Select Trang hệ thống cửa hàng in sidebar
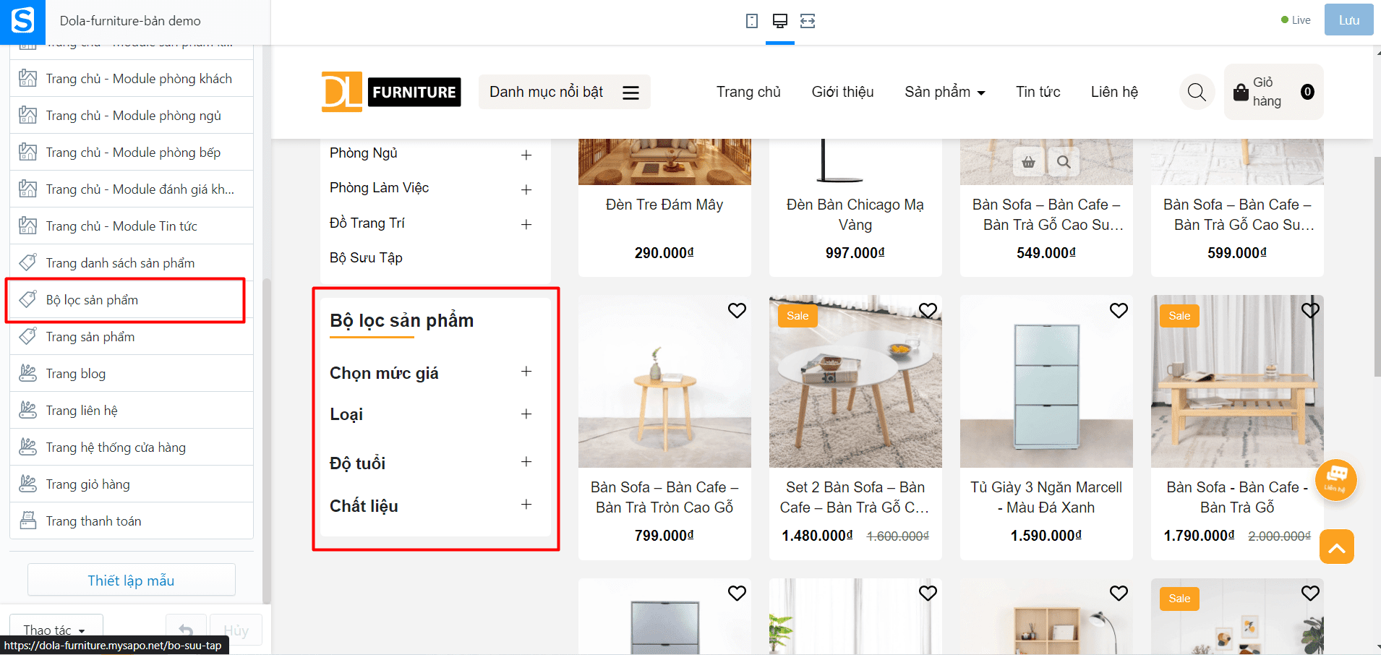This screenshot has width=1381, height=655. coord(132,447)
